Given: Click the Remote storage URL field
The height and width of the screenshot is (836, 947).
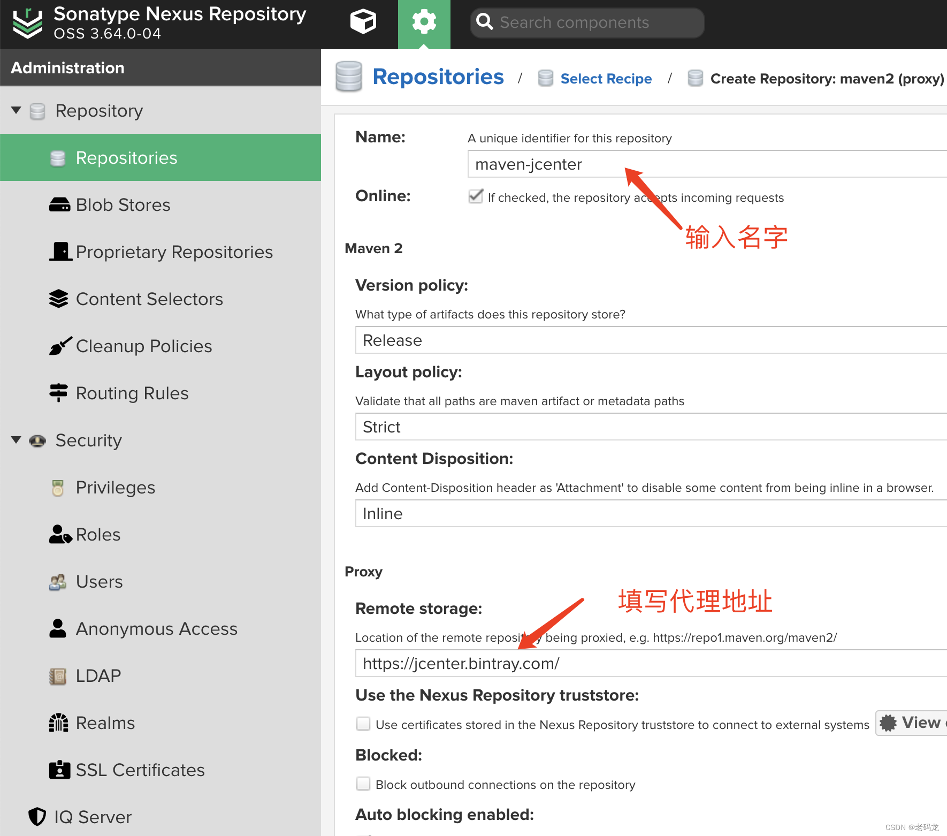Looking at the screenshot, I should click(651, 663).
